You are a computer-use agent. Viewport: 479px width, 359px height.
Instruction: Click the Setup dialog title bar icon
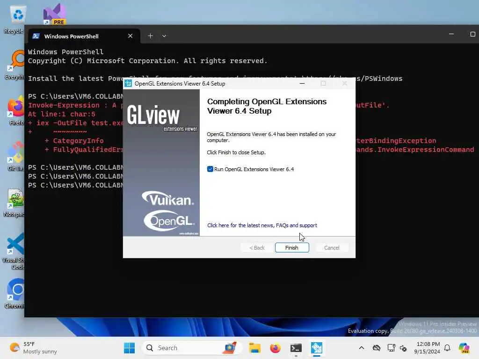(128, 83)
